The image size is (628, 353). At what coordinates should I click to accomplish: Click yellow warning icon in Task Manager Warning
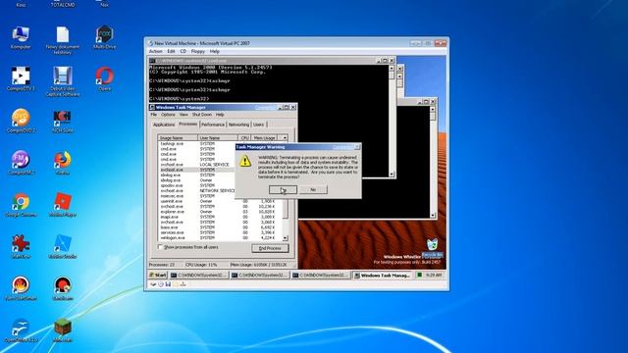pos(245,161)
